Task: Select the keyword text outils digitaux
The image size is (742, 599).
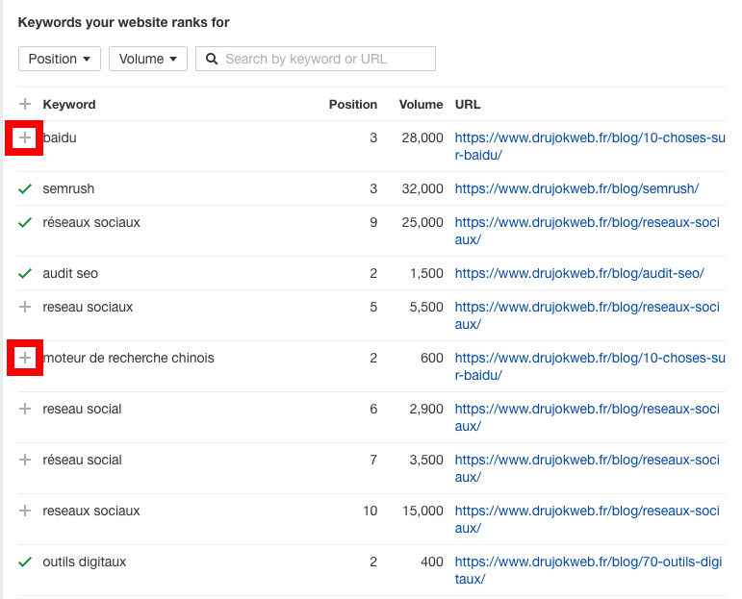Action: click(x=85, y=562)
